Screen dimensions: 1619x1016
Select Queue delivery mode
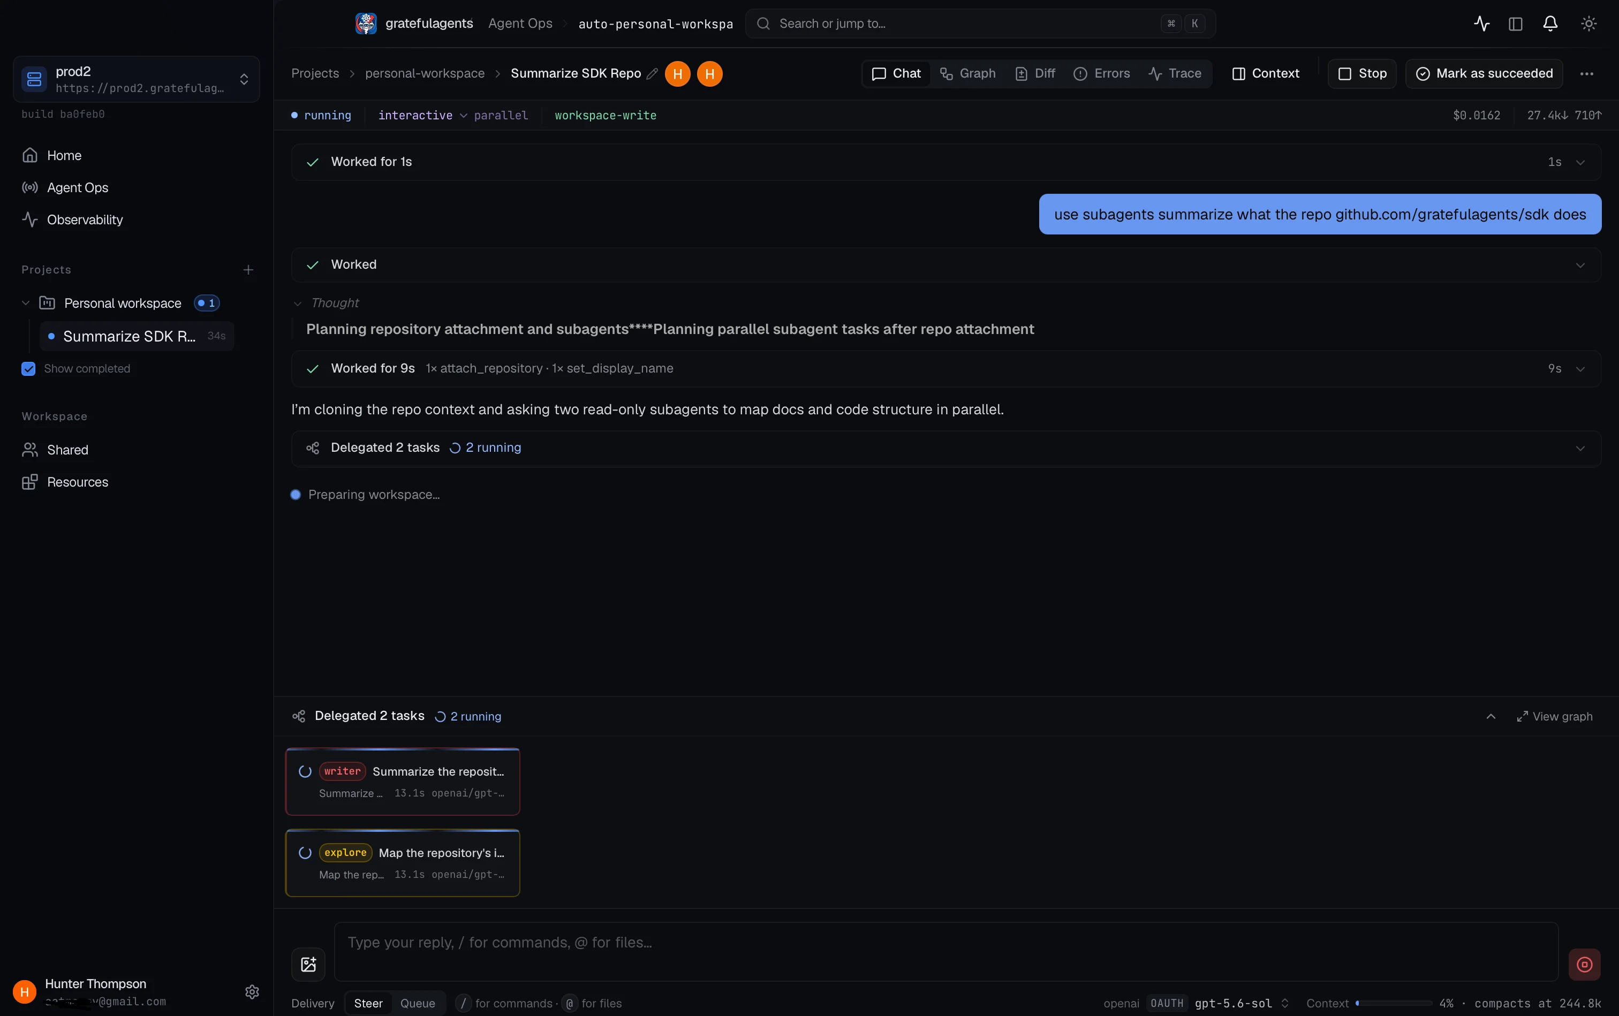418,1003
